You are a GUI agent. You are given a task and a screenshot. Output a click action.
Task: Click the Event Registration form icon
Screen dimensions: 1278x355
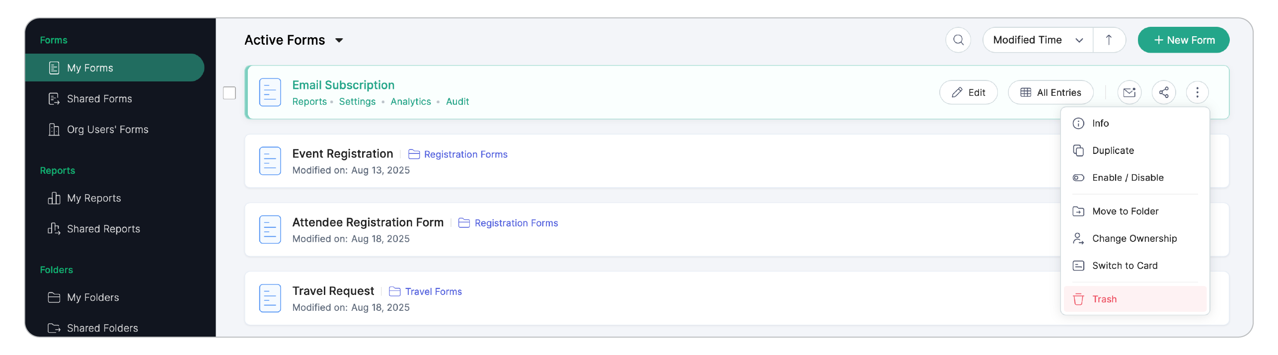pyautogui.click(x=270, y=161)
